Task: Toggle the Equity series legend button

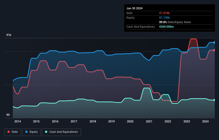Action: pos(31,132)
